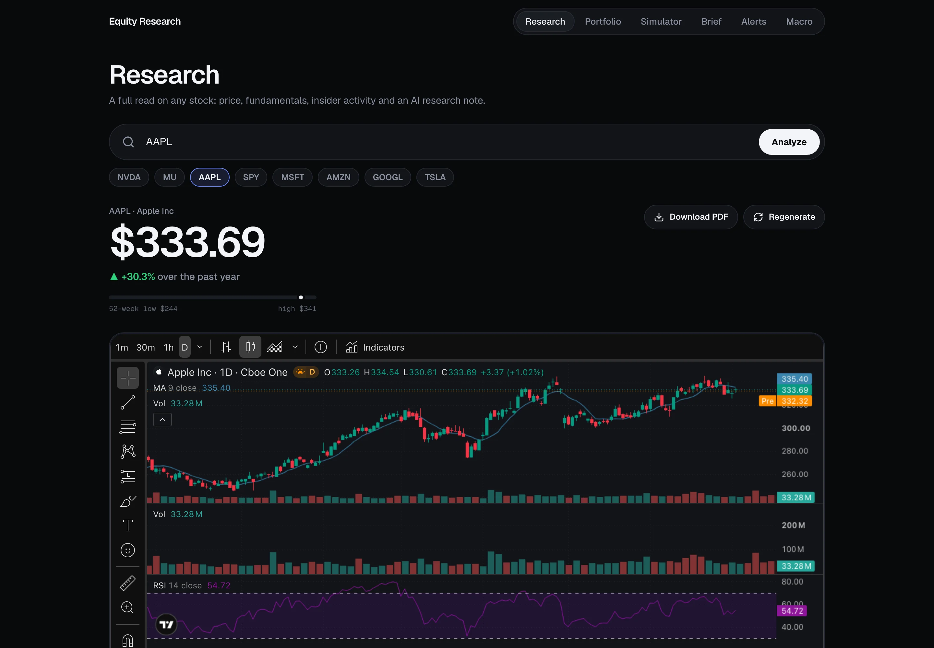Toggle the magnet snap mode
This screenshot has height=648, width=934.
128,640
